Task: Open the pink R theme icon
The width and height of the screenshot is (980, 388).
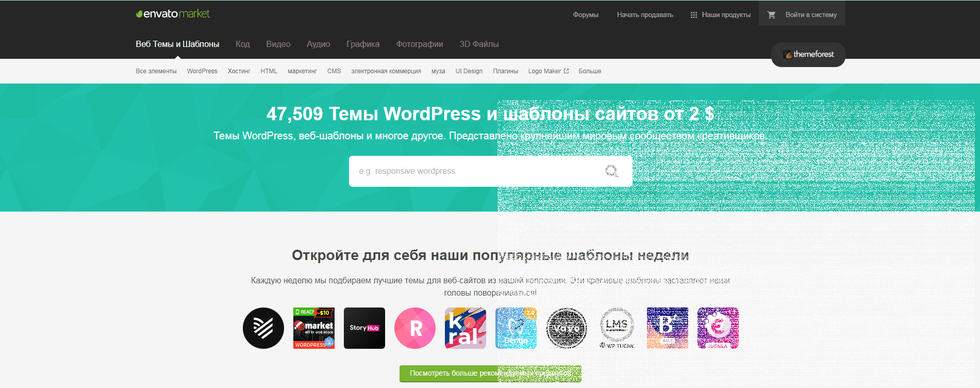Action: [x=415, y=328]
